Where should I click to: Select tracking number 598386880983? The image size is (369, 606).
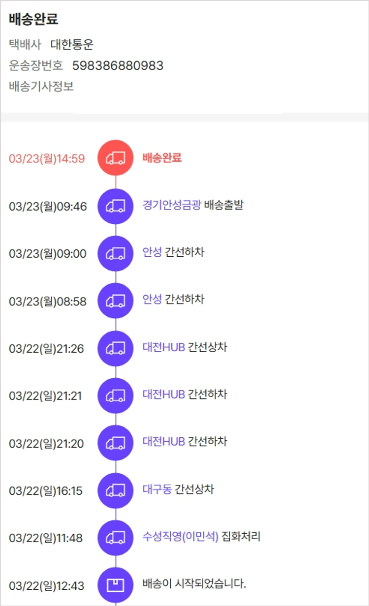click(118, 65)
